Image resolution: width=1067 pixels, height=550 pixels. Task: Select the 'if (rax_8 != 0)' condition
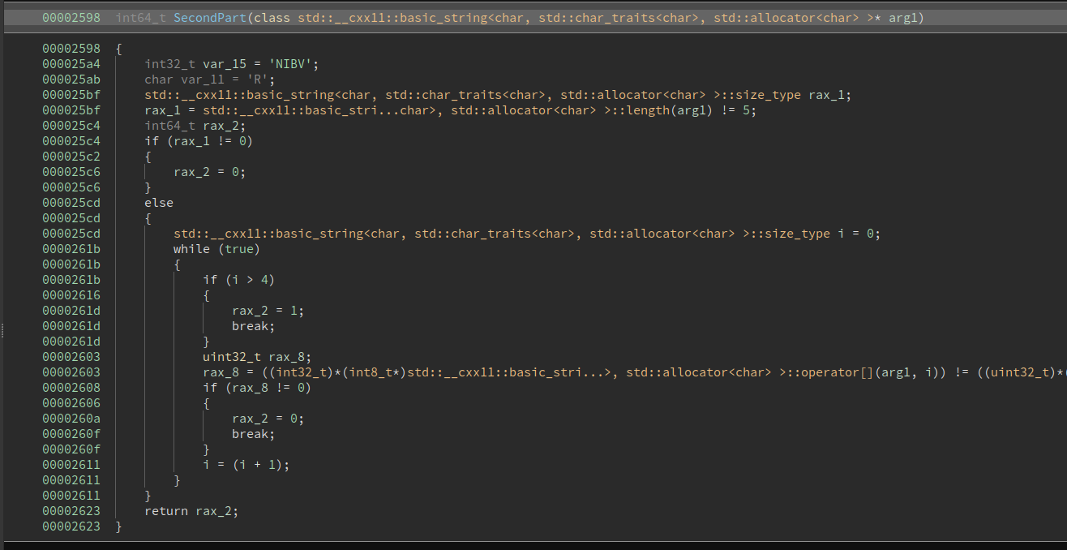click(257, 388)
